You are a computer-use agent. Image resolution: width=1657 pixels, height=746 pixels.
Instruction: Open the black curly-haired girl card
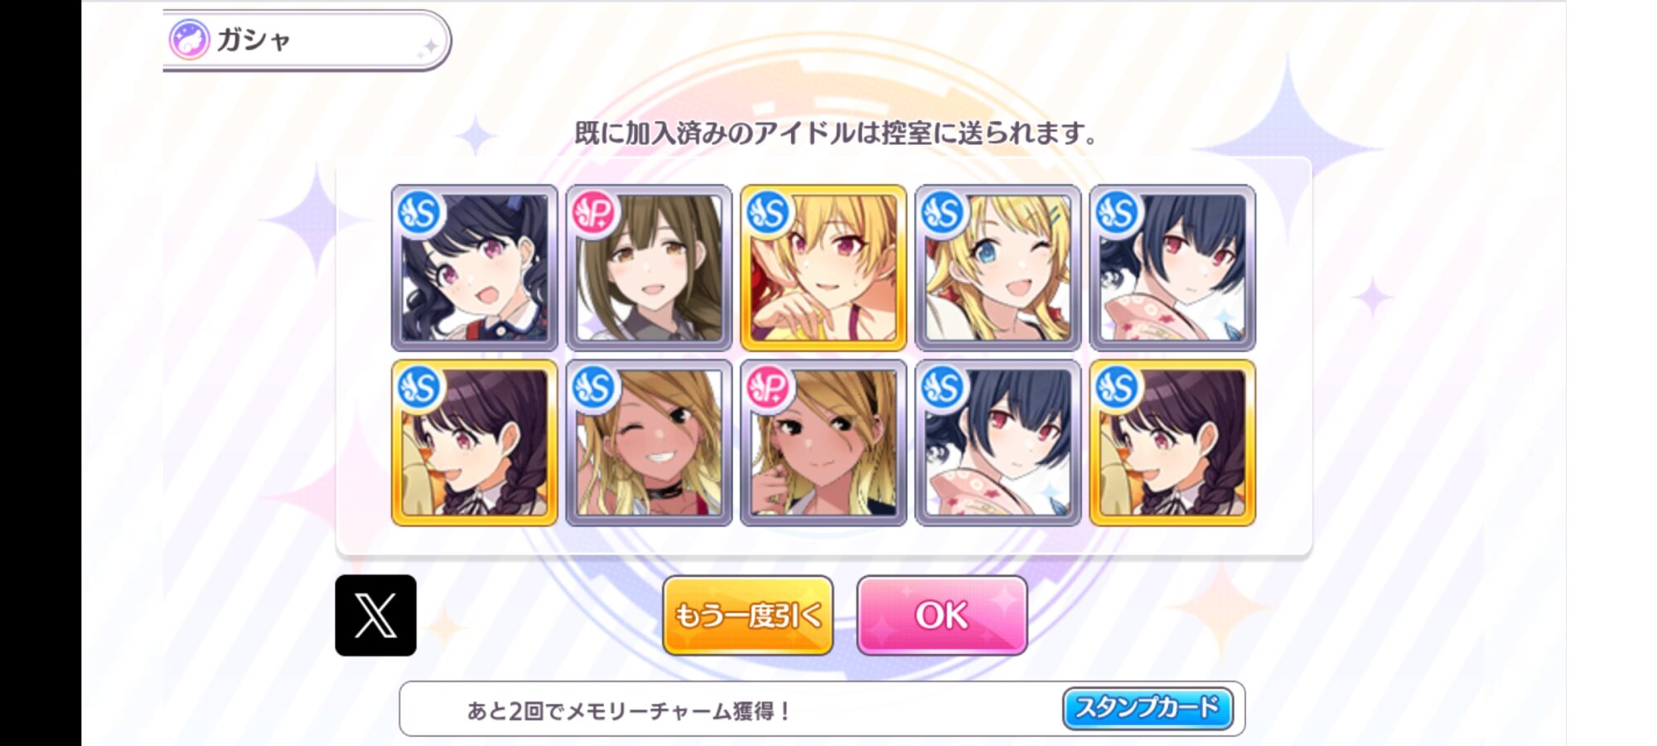475,268
